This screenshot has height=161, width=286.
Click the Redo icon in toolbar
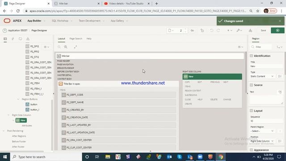tap(218, 30)
